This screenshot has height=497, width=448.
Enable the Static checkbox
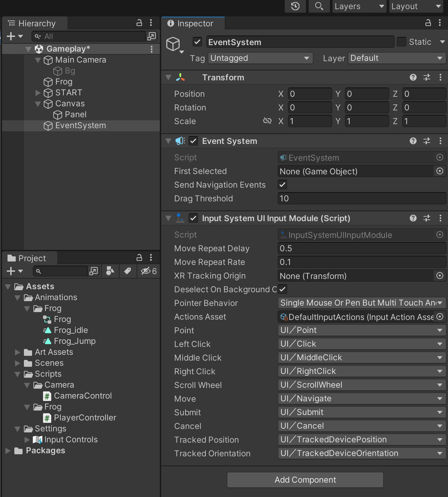pyautogui.click(x=402, y=42)
